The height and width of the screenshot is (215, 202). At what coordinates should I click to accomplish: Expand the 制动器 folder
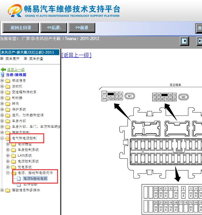(2, 98)
